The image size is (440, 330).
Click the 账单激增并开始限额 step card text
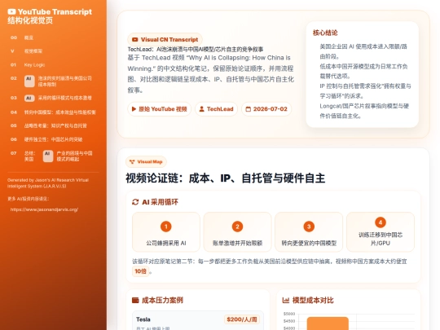coord(237,243)
